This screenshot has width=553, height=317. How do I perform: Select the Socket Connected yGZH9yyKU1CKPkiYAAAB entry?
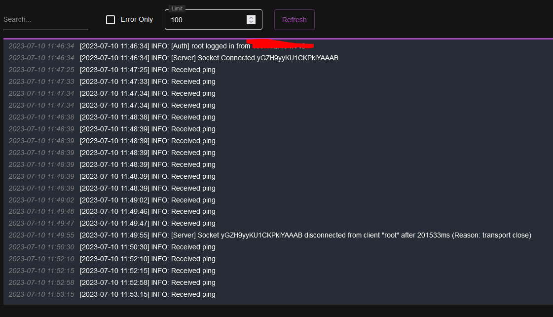click(210, 58)
